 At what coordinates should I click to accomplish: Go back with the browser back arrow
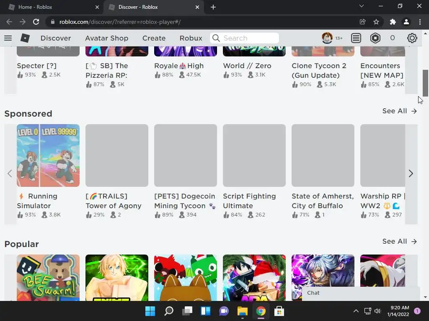pyautogui.click(x=9, y=22)
